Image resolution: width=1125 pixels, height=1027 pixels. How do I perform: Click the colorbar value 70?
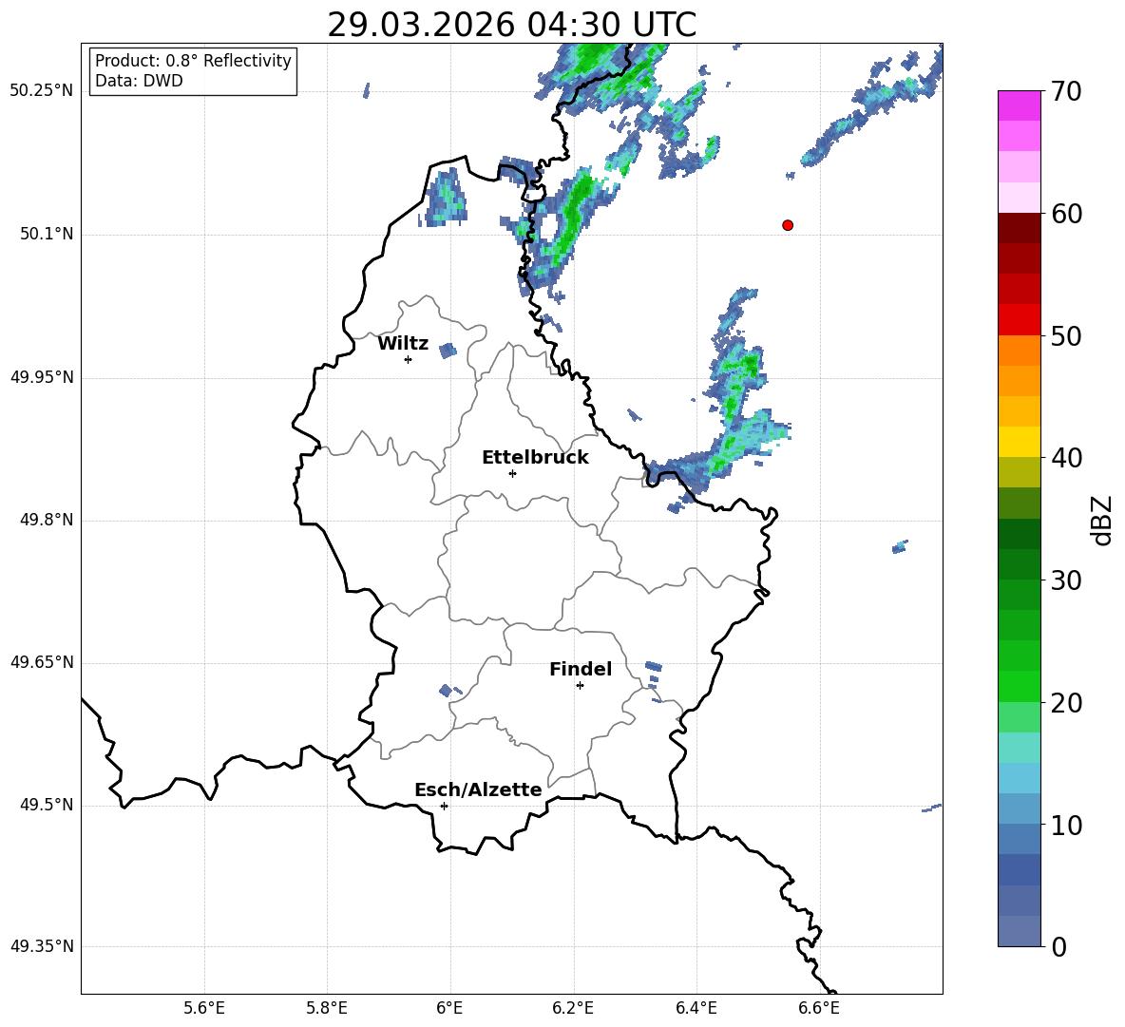(1066, 91)
